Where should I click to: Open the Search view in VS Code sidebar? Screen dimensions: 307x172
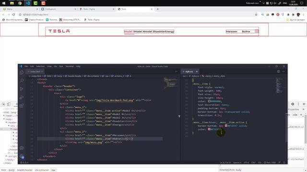click(22, 81)
